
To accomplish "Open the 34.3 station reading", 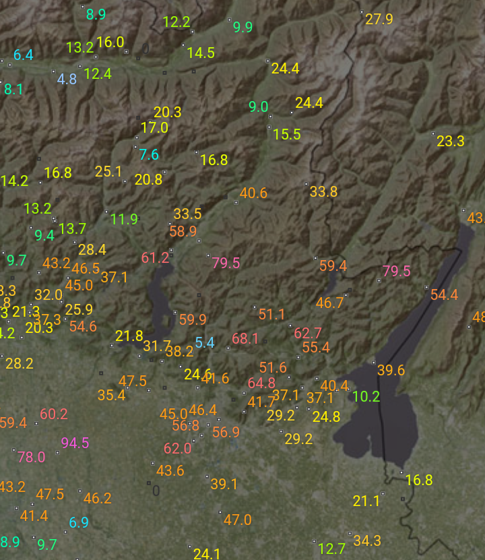I will 367,540.
